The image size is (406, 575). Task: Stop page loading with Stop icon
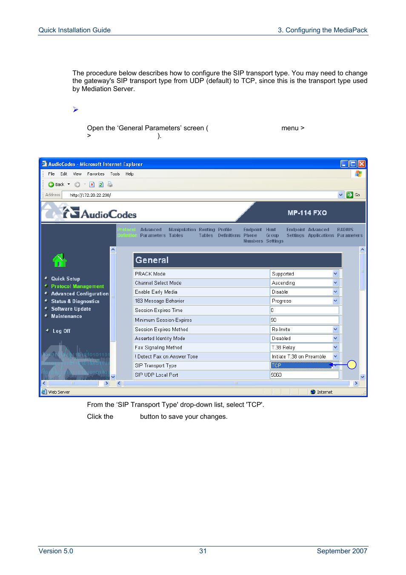[91, 184]
